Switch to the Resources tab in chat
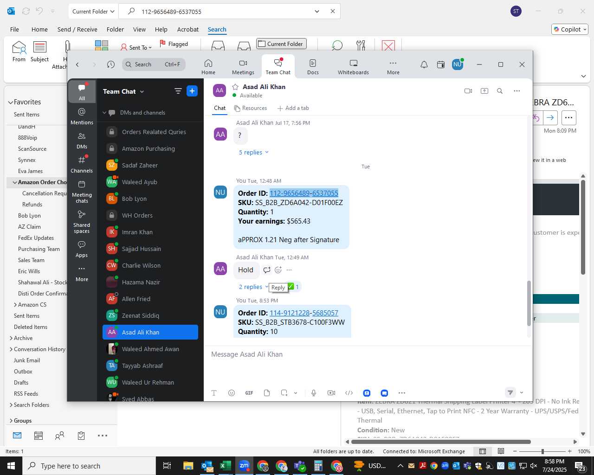 point(251,108)
